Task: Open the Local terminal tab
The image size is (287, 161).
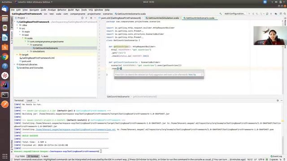Action: [x=29, y=101]
